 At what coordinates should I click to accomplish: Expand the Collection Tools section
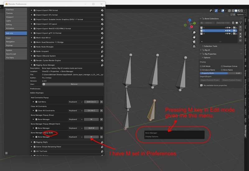pos(203,46)
